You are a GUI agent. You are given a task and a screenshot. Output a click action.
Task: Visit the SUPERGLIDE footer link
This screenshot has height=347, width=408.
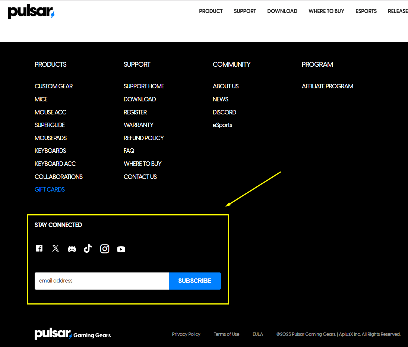coord(50,125)
